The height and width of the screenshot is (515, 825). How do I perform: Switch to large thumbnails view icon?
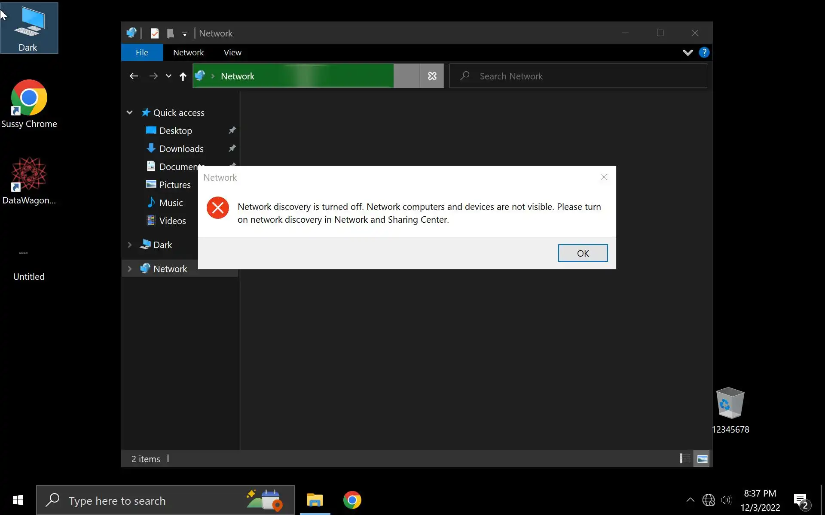[x=702, y=459]
